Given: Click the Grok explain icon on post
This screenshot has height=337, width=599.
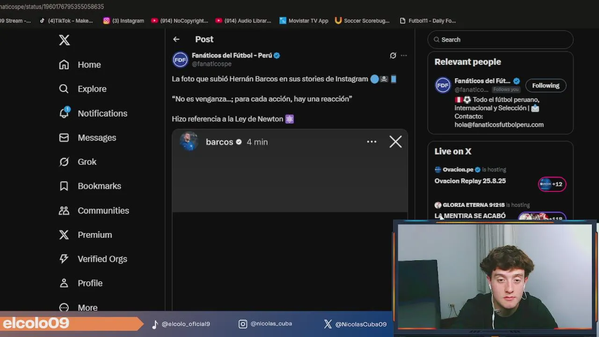Looking at the screenshot, I should pos(393,55).
